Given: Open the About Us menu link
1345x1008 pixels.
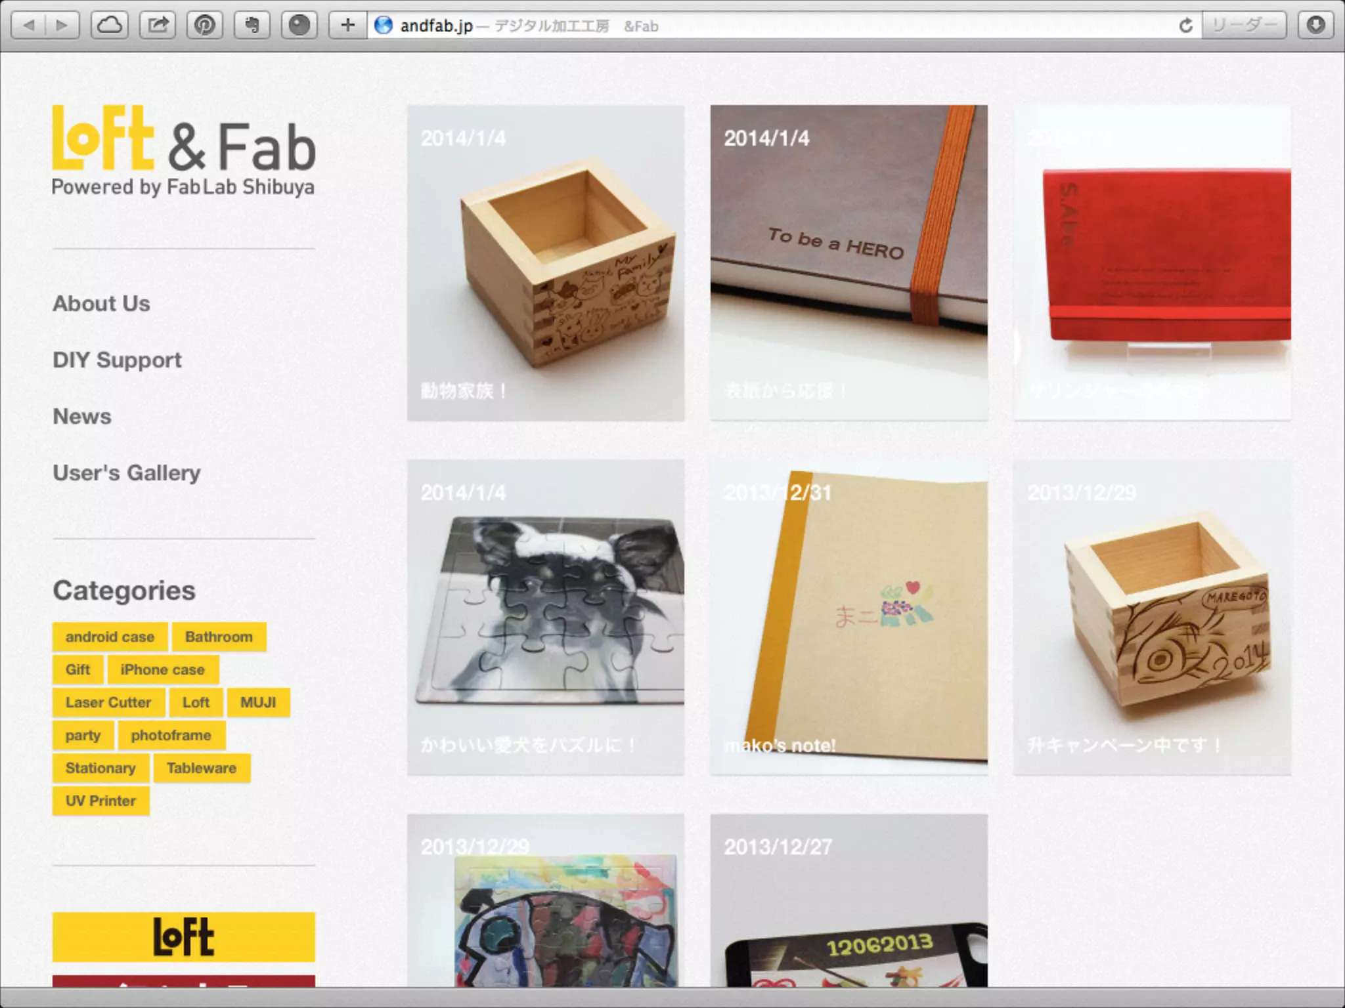Looking at the screenshot, I should point(101,304).
